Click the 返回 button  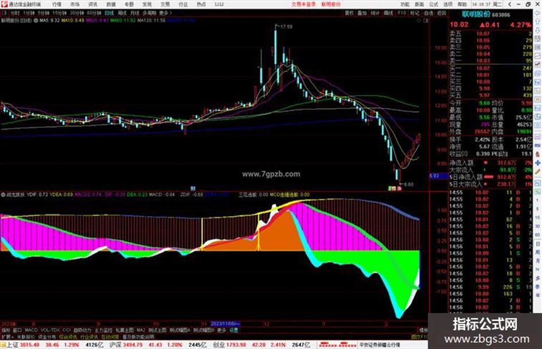coord(442,13)
